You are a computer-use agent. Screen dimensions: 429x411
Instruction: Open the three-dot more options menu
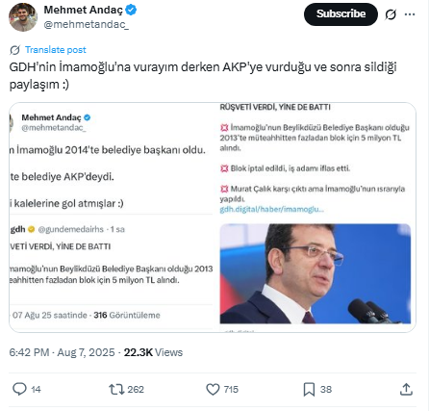[x=410, y=14]
